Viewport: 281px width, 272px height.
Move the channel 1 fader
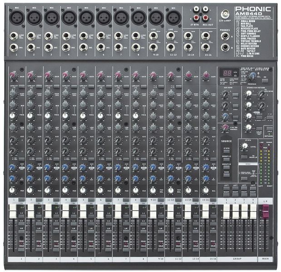[13, 211]
